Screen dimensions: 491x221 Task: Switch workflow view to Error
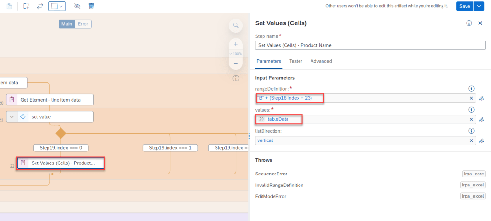pyautogui.click(x=83, y=24)
